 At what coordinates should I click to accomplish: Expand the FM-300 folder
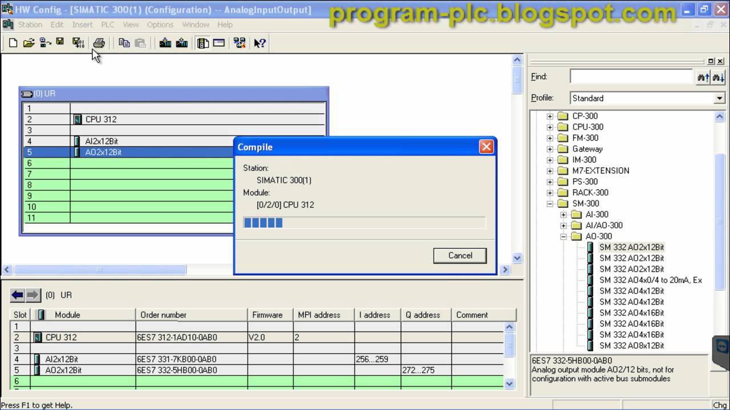tap(550, 138)
